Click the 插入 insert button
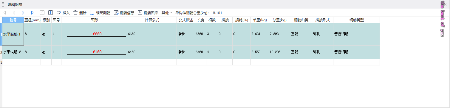 tap(63, 13)
